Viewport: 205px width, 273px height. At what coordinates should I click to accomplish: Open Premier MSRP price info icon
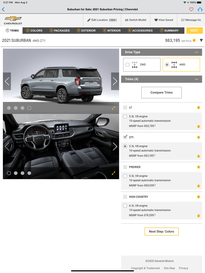coord(199,186)
